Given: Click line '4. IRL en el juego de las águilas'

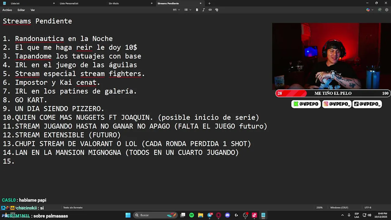Looking at the screenshot, I should [70, 65].
